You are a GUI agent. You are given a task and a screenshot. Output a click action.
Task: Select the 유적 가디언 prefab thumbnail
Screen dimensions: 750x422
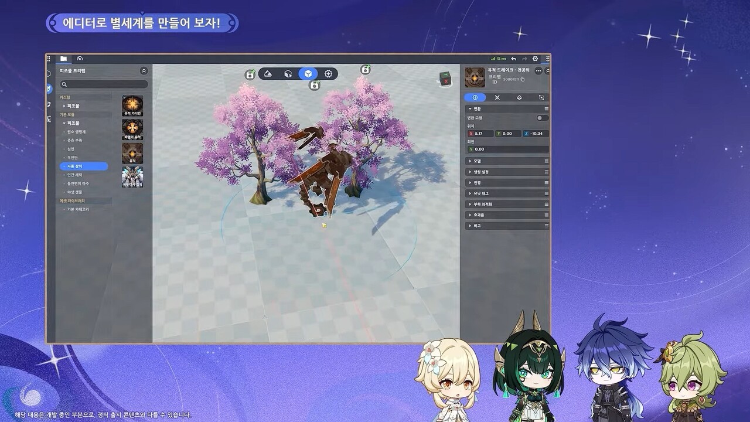tap(132, 106)
